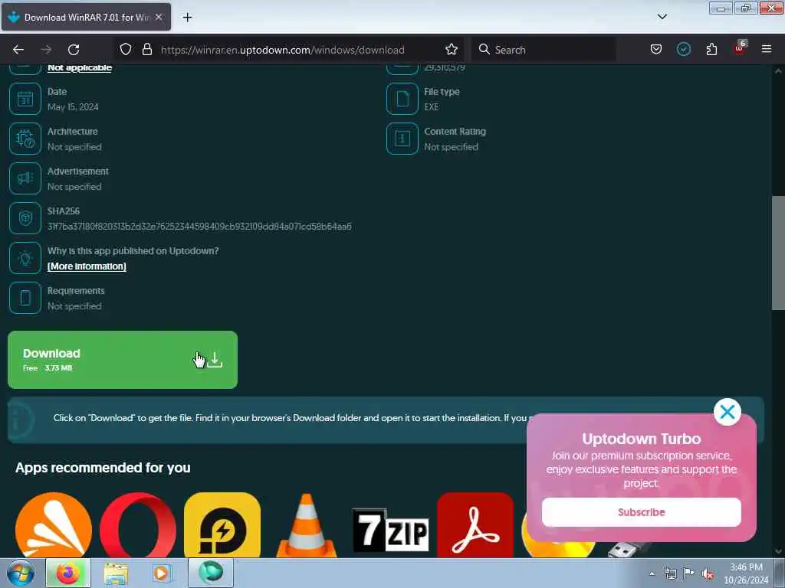
Task: Open the Opera recommended app
Action: tap(138, 525)
